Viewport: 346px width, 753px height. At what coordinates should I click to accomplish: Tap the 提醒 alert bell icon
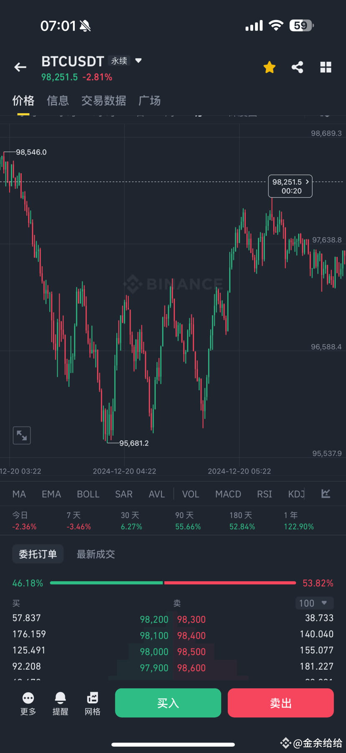click(x=60, y=698)
